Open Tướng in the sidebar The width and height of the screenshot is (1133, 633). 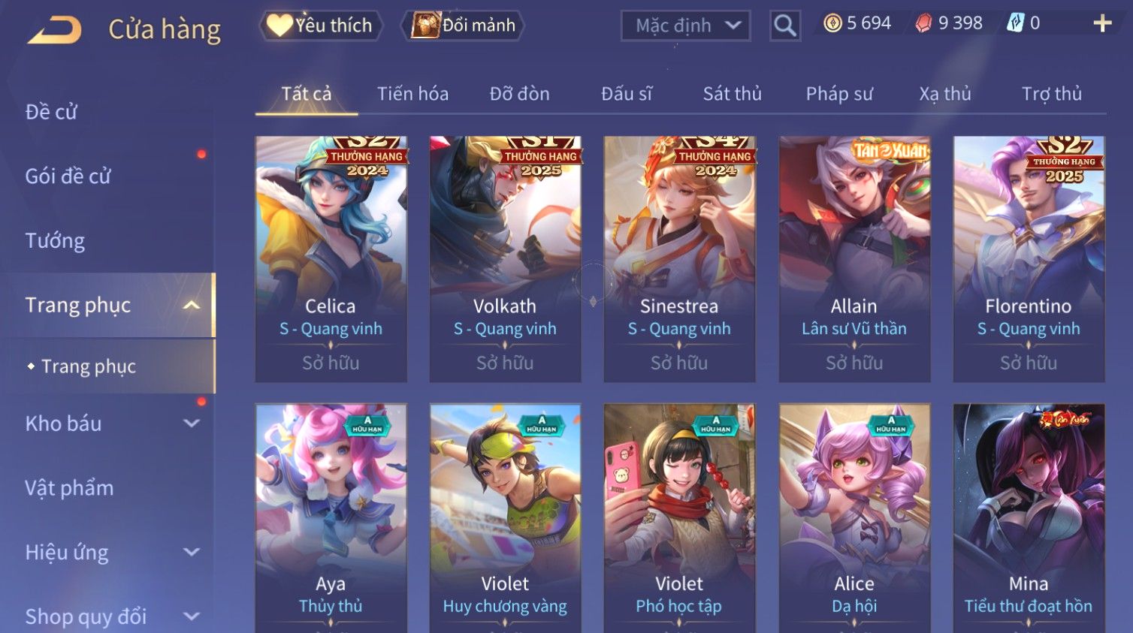tap(55, 240)
